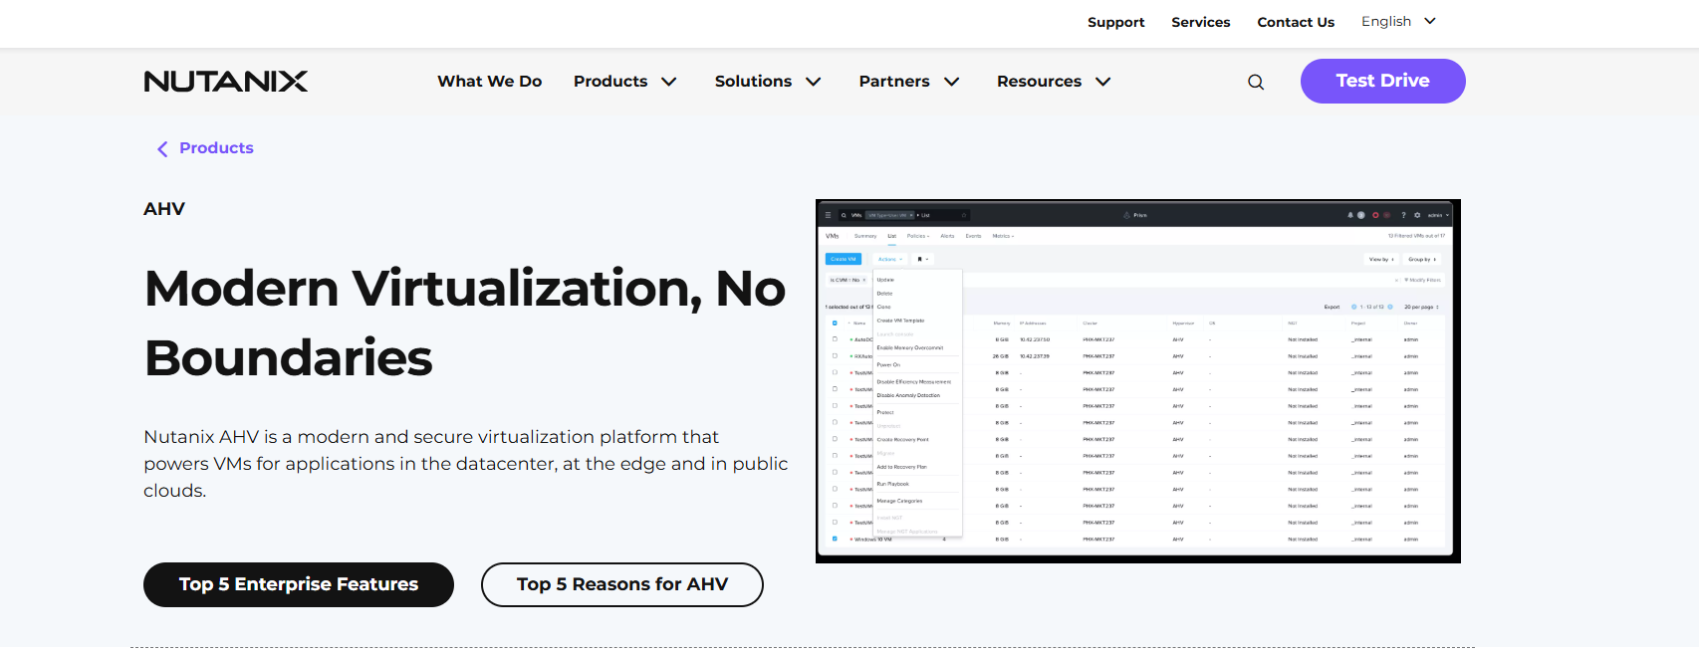Choose Clone in the Actions menu
The width and height of the screenshot is (1699, 653).
(x=883, y=307)
